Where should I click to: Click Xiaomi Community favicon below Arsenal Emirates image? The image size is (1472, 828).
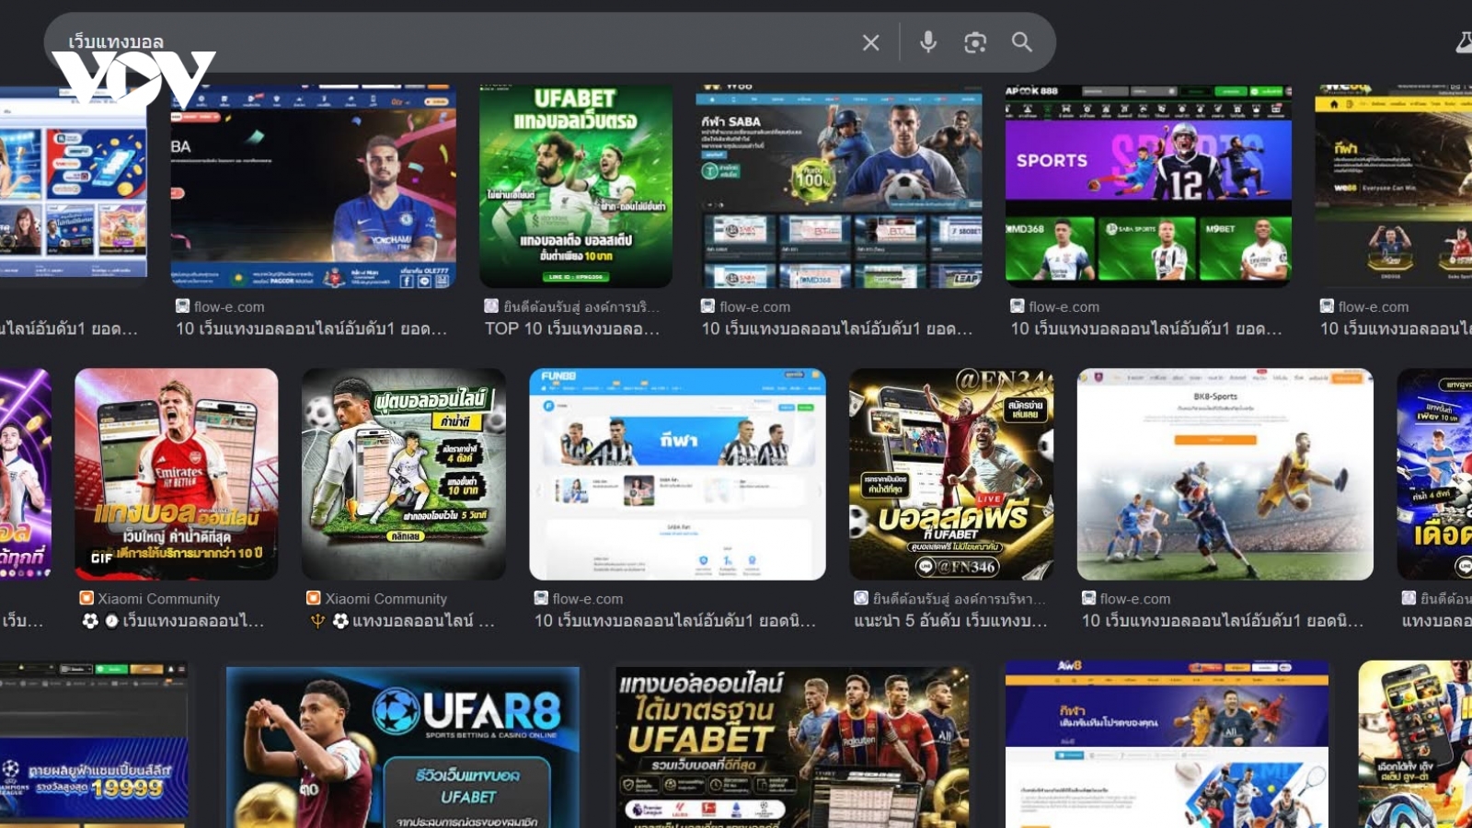(x=86, y=598)
